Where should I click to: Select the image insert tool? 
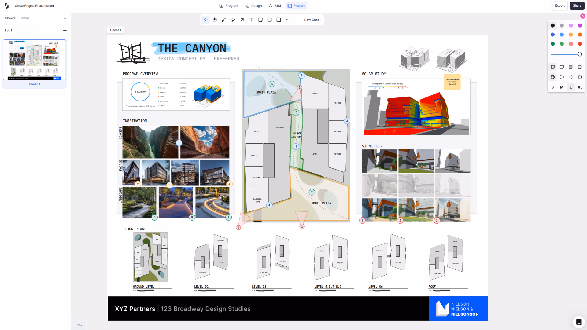click(270, 20)
